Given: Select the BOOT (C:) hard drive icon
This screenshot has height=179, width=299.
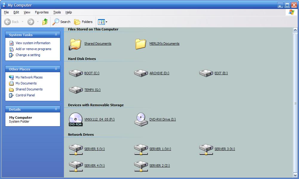Looking at the screenshot, I should [76, 73].
